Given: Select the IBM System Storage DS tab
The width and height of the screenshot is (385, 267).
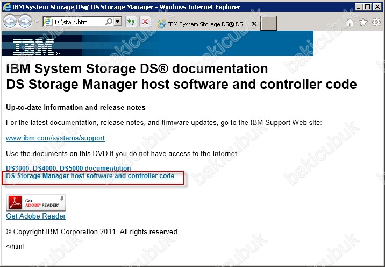Looking at the screenshot, I should pos(206,24).
